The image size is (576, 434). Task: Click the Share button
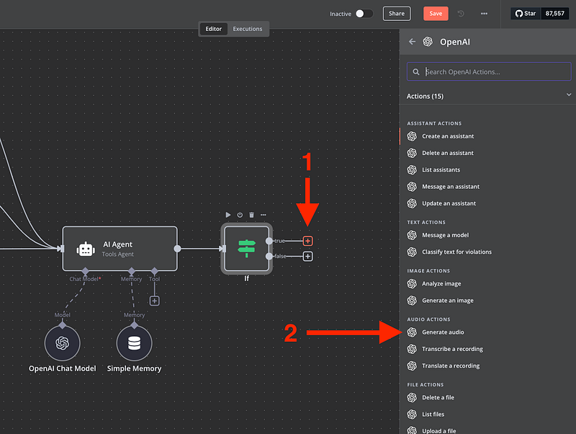[x=397, y=14]
